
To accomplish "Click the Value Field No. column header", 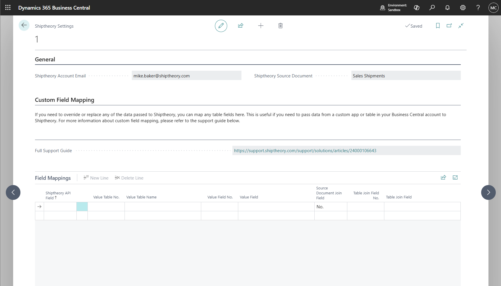I will [220, 197].
